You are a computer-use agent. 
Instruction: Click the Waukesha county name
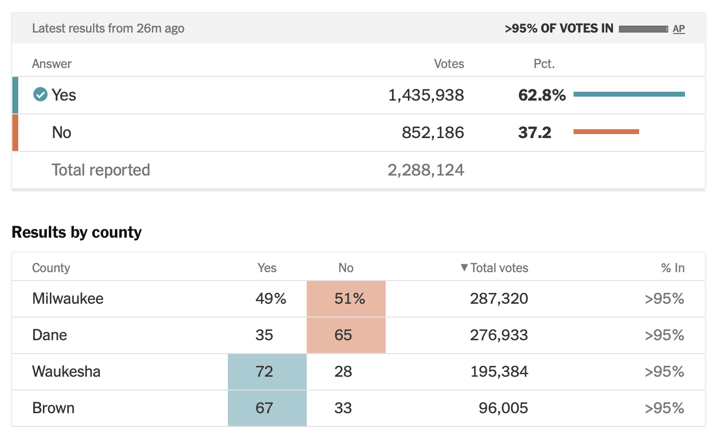[x=66, y=371]
